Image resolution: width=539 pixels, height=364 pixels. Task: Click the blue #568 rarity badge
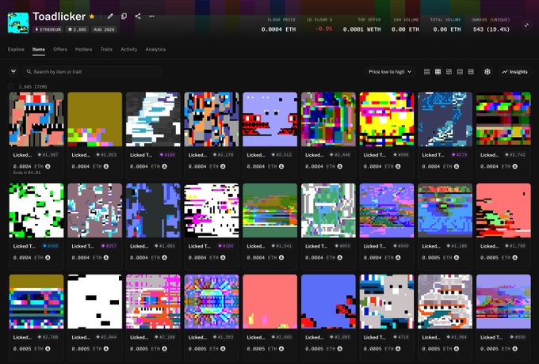point(50,246)
